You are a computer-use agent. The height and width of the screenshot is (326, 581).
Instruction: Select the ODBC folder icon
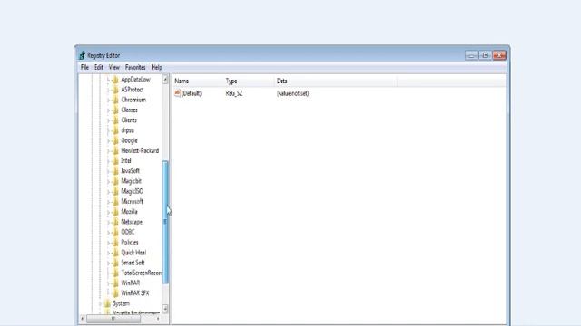pos(115,232)
